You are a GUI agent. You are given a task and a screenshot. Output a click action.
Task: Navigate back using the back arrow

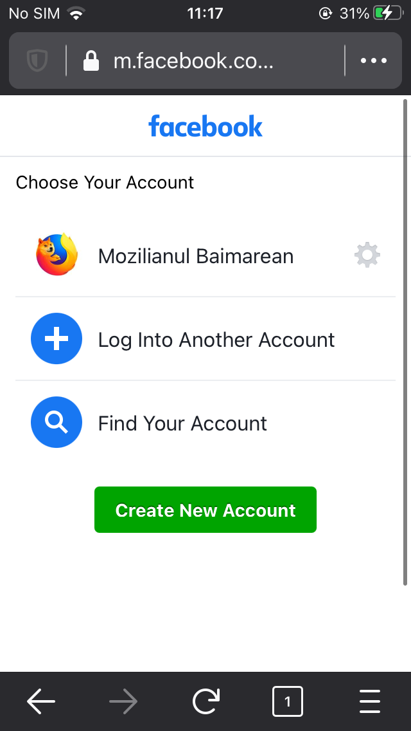[x=41, y=701]
